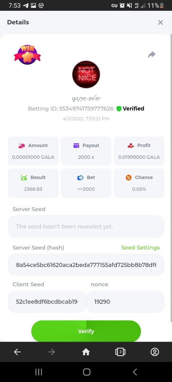Tap the green Verified shield icon
Screen dimensions: 172x382
click(119, 109)
